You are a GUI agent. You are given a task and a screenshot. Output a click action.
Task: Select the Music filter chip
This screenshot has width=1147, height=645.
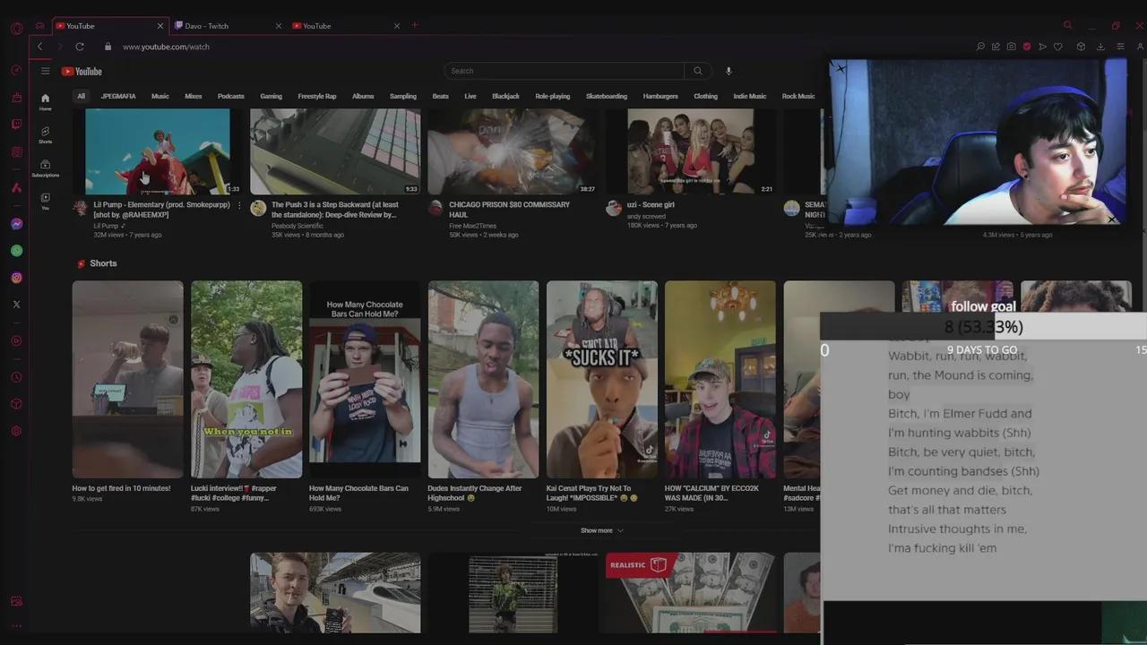(x=160, y=96)
